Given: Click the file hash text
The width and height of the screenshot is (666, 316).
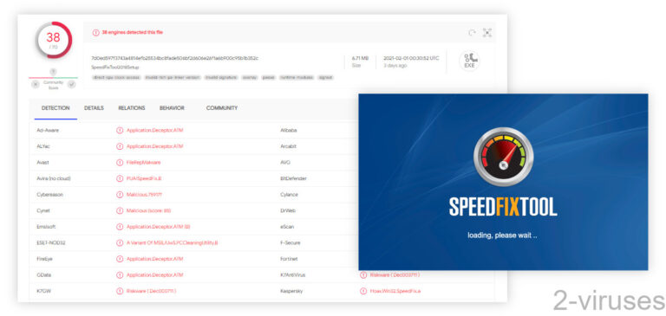Looking at the screenshot, I should tap(174, 58).
